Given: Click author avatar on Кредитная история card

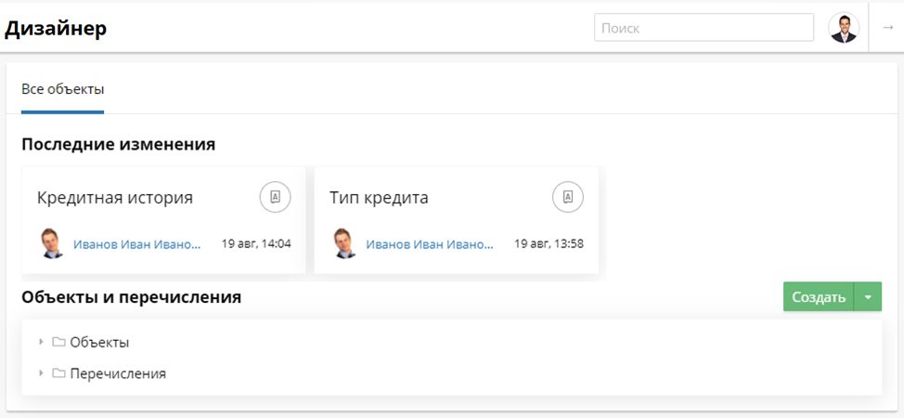Looking at the screenshot, I should [52, 243].
